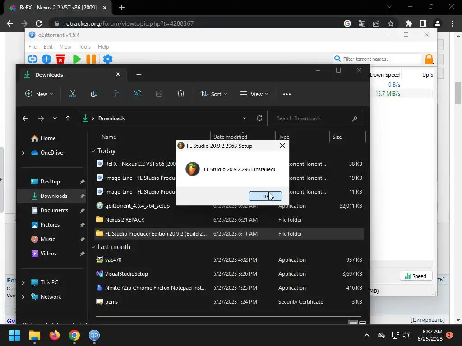
Task: Collapse the Today group
Action: click(93, 151)
